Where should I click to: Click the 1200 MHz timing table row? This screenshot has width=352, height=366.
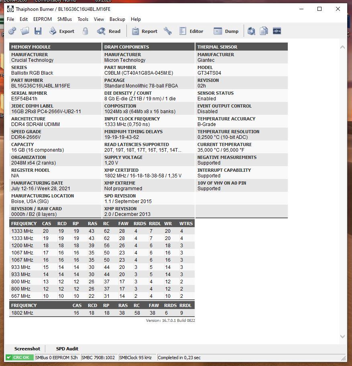pos(102,245)
